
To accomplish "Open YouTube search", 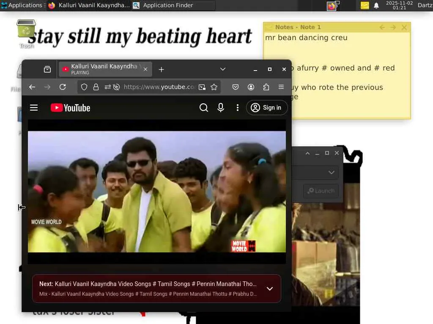I will (x=203, y=108).
